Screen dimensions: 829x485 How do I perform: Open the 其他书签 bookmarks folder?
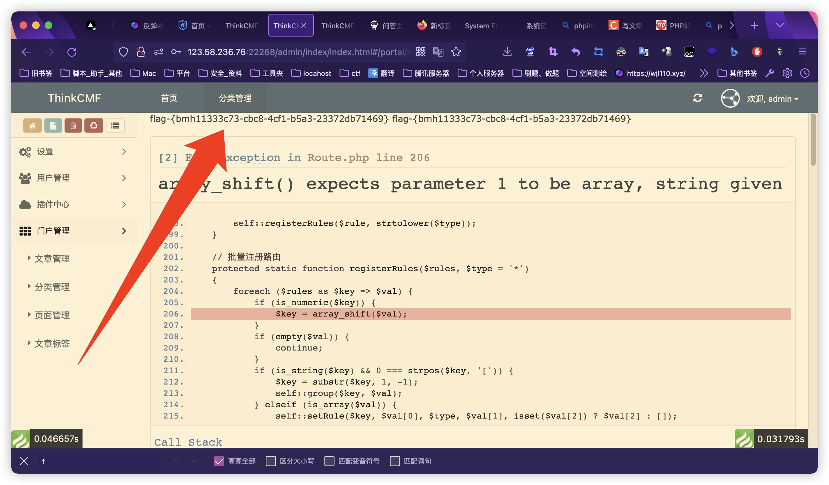tap(737, 73)
